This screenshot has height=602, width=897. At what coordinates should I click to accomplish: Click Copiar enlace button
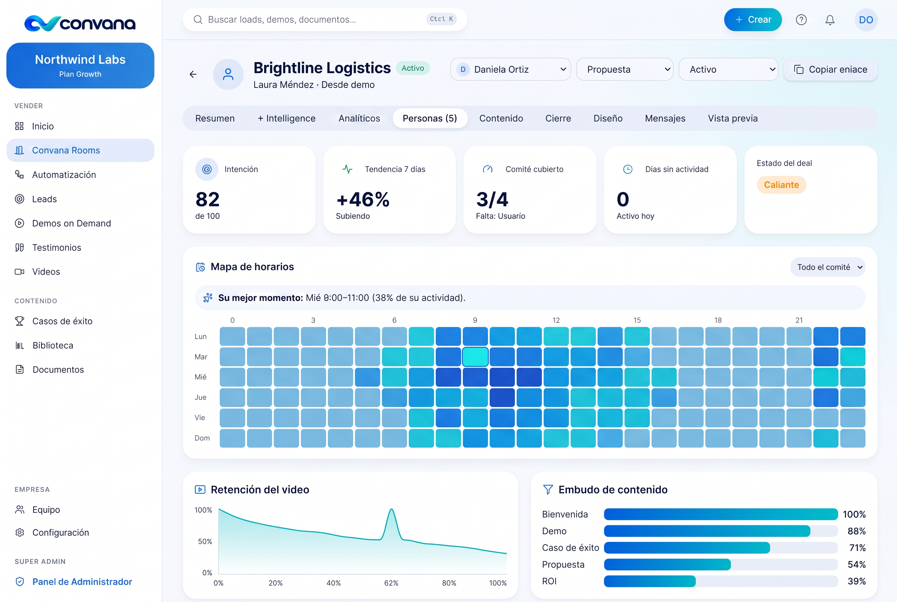click(830, 70)
